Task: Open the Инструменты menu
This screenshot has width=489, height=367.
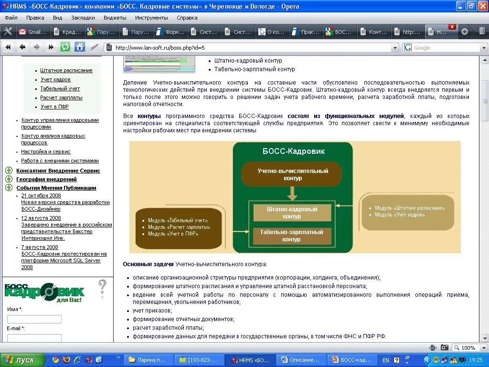Action: pos(151,18)
